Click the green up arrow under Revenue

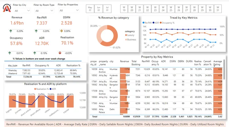tap(11, 31)
